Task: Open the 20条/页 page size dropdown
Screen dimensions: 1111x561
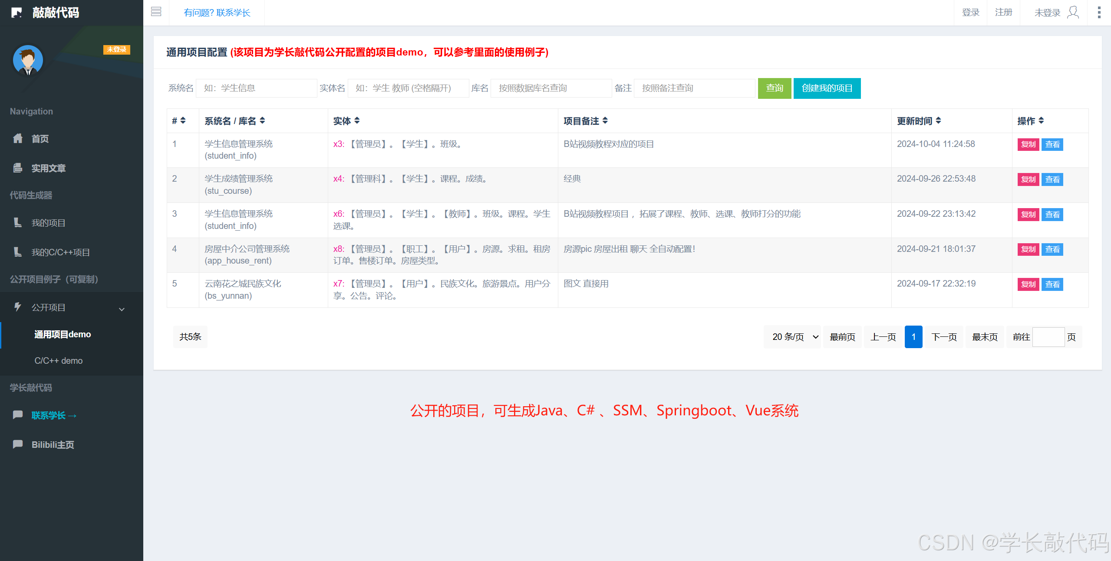Action: point(792,336)
